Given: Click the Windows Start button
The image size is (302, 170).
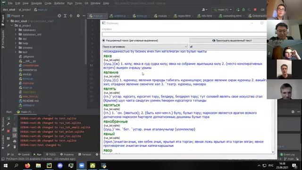Looking at the screenshot, I should pos(5,166).
